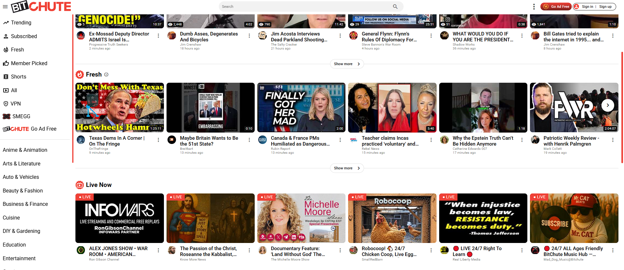624x270 pixels.
Task: Open options menu for ALEX JONES SHOW stream
Action: (x=158, y=250)
